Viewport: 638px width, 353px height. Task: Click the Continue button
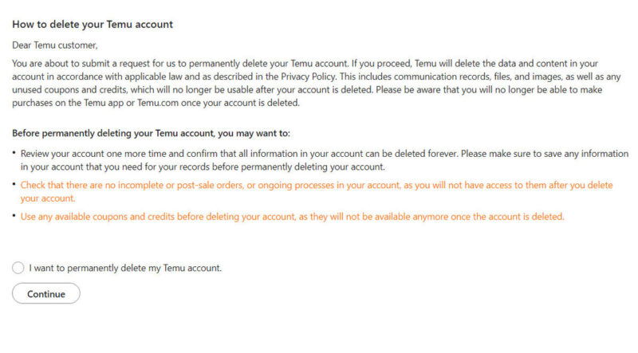click(x=46, y=294)
